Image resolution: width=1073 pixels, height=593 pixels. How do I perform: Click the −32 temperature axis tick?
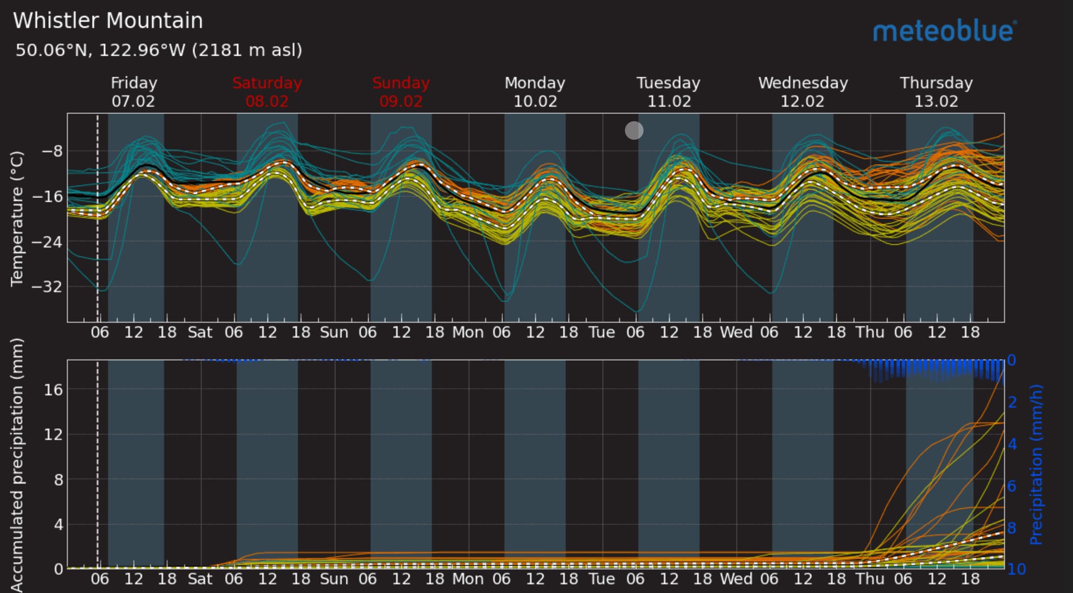click(x=47, y=286)
